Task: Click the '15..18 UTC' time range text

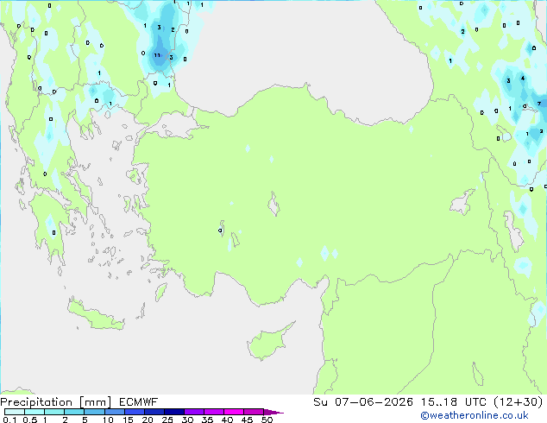Action: tap(453, 402)
